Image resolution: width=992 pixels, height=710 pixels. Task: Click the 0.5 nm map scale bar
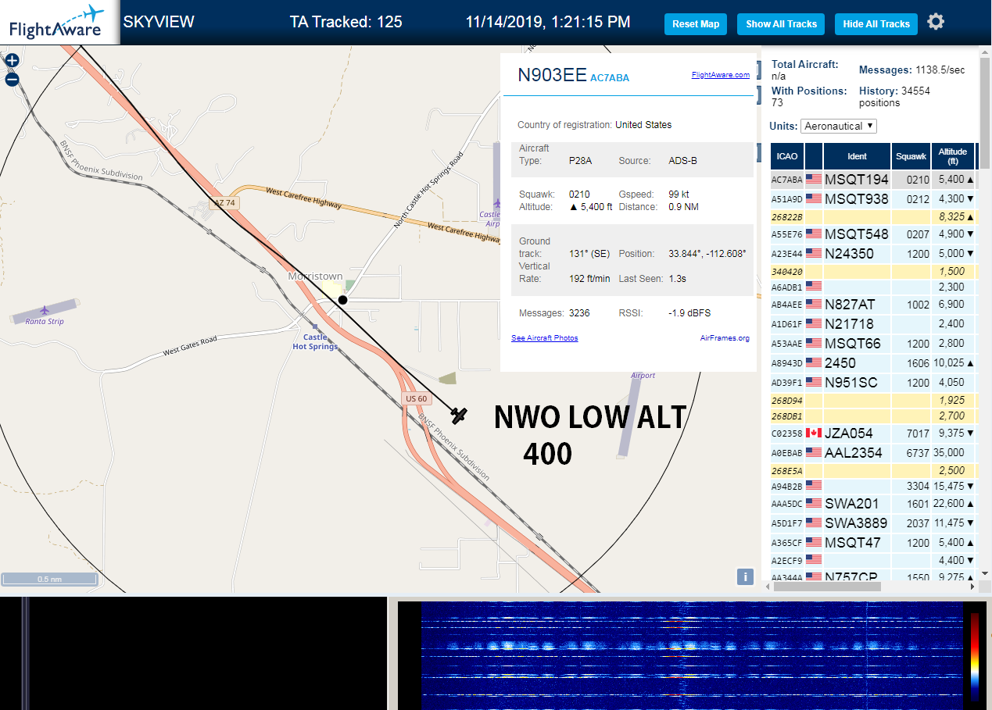[x=49, y=579]
